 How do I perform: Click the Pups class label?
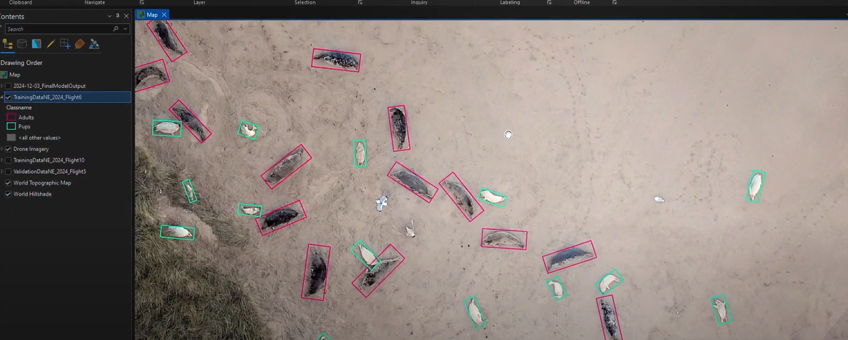pos(24,127)
